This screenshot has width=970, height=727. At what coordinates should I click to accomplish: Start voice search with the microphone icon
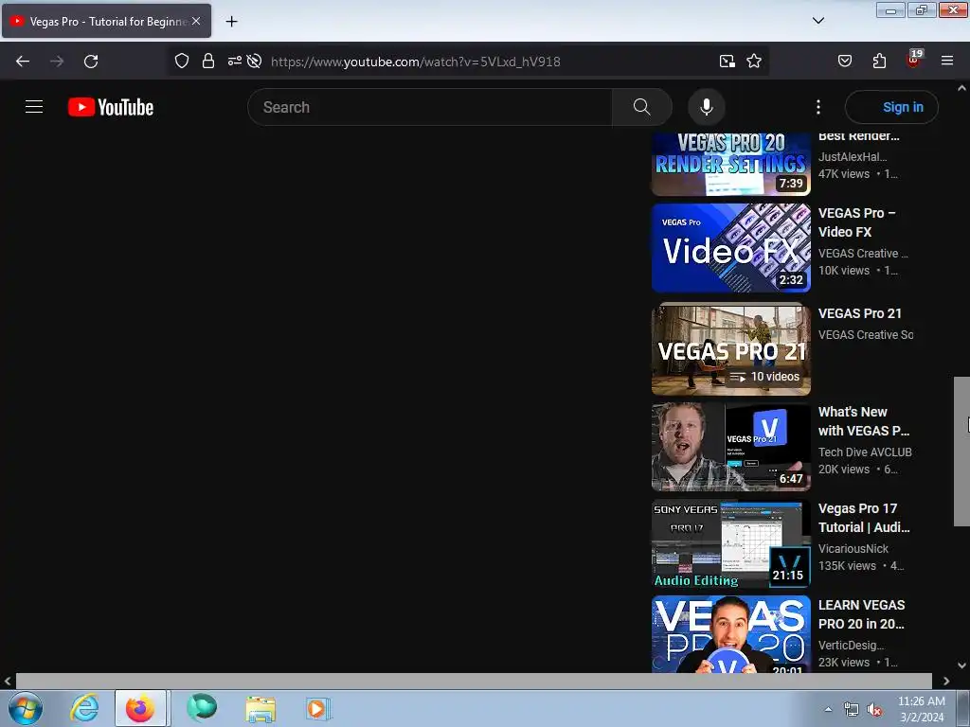[706, 107]
